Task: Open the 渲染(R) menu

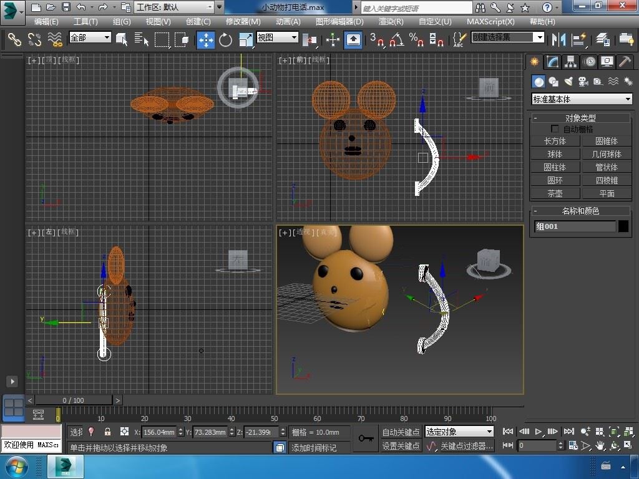Action: click(391, 22)
